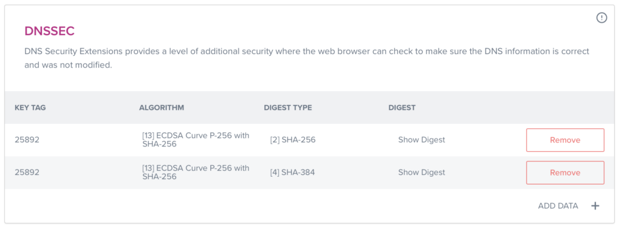
Task: Show Digest for SHA-256 row
Action: point(422,140)
